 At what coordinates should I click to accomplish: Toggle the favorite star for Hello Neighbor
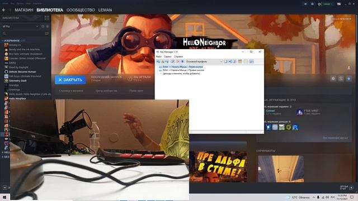tap(348, 79)
